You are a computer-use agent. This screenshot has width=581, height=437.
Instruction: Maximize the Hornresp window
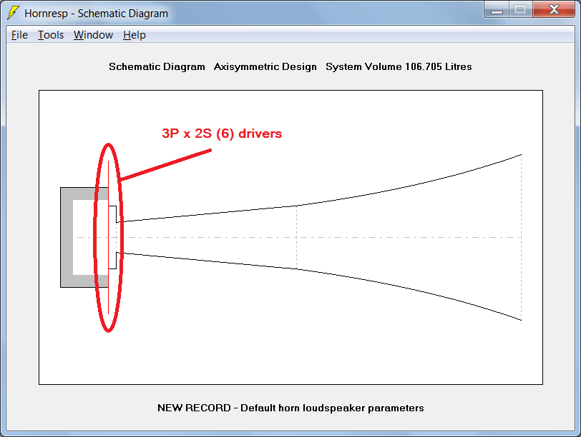(521, 9)
